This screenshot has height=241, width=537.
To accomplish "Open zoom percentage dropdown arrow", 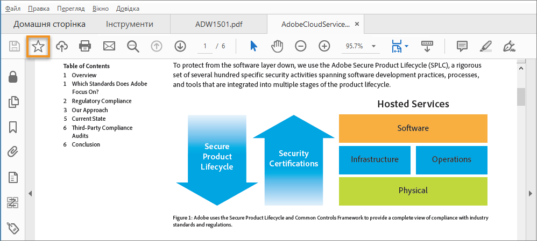I will 373,47.
